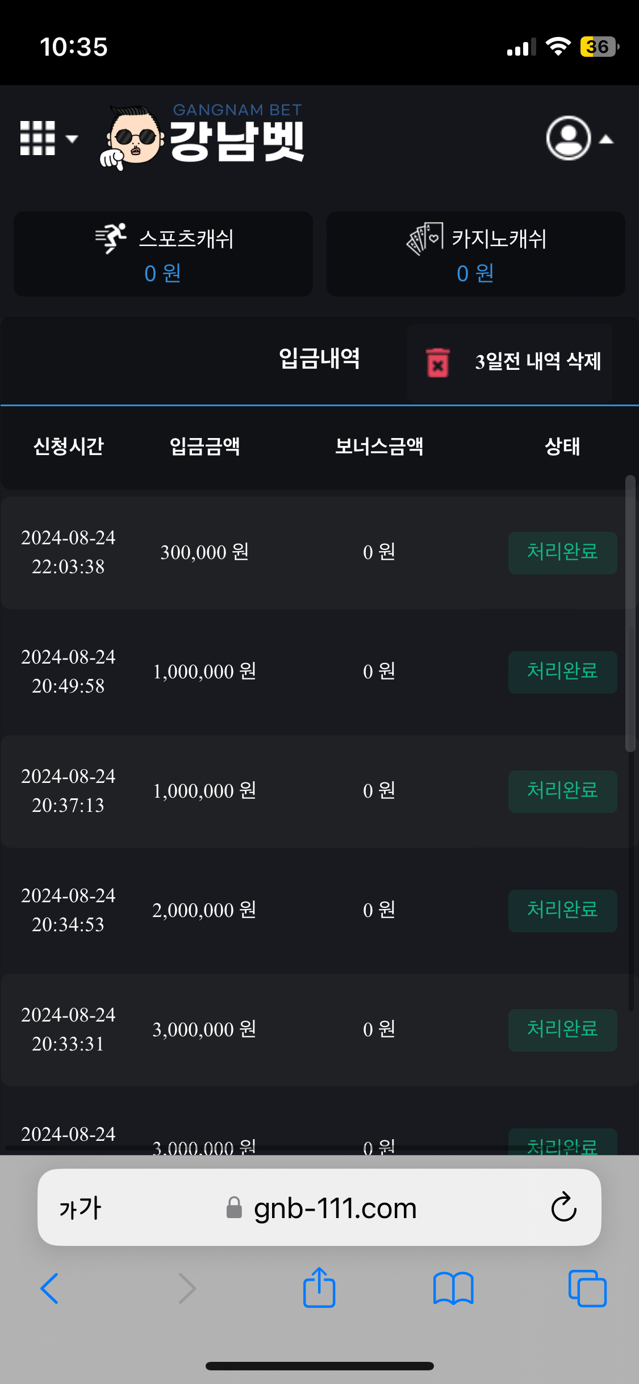Open Safari text size 가가 menu

pos(80,1208)
